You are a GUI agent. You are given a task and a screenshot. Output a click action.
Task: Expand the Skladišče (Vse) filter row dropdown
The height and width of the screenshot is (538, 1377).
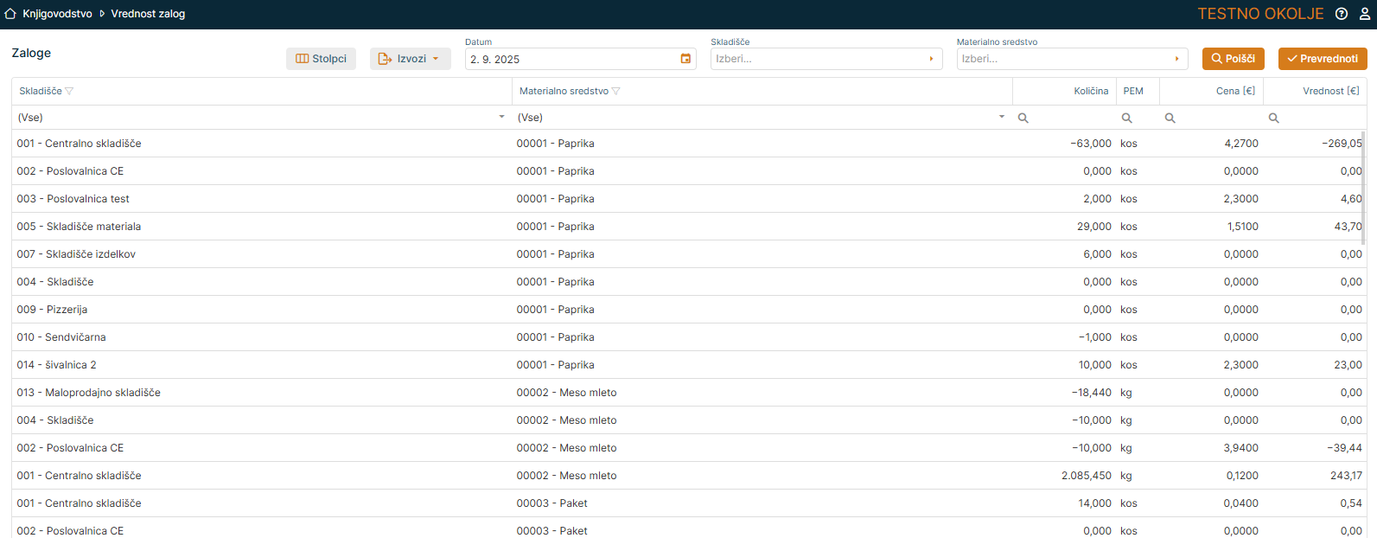coord(501,117)
